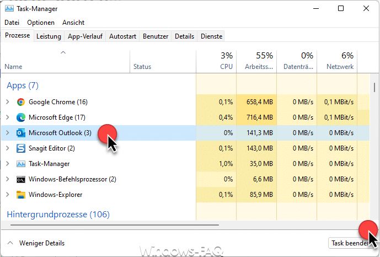The width and height of the screenshot is (380, 257).
Task: Click Task-Manager's 1,0% CPU value
Action: pyautogui.click(x=226, y=164)
